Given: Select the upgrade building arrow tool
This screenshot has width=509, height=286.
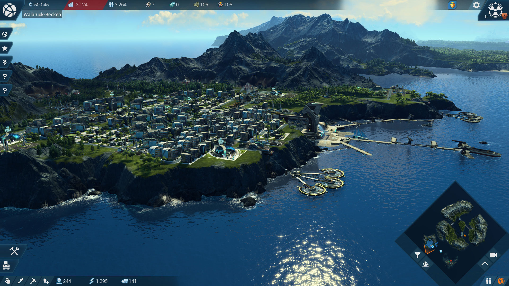Looking at the screenshot, I should [x=46, y=281].
